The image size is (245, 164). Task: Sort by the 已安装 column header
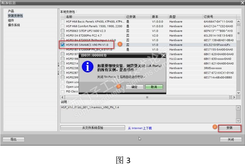138,17
